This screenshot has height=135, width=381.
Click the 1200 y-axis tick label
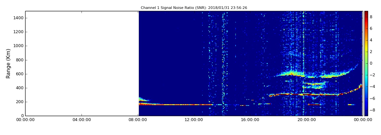[19, 32]
